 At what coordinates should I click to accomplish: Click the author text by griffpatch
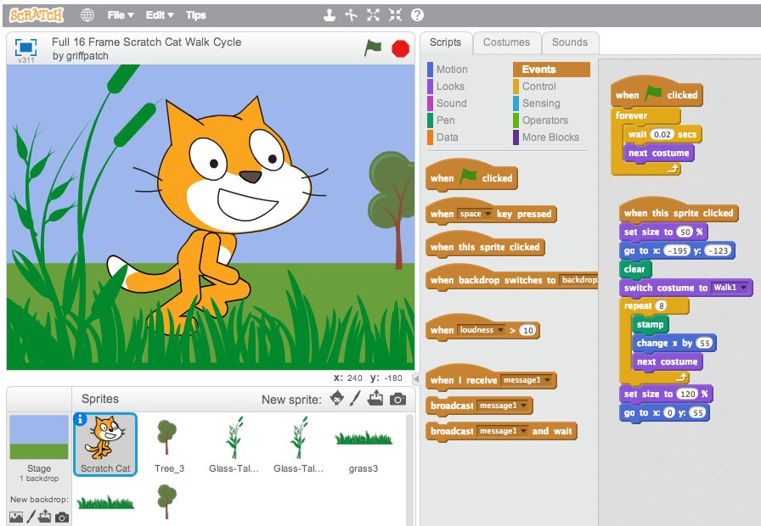[81, 56]
